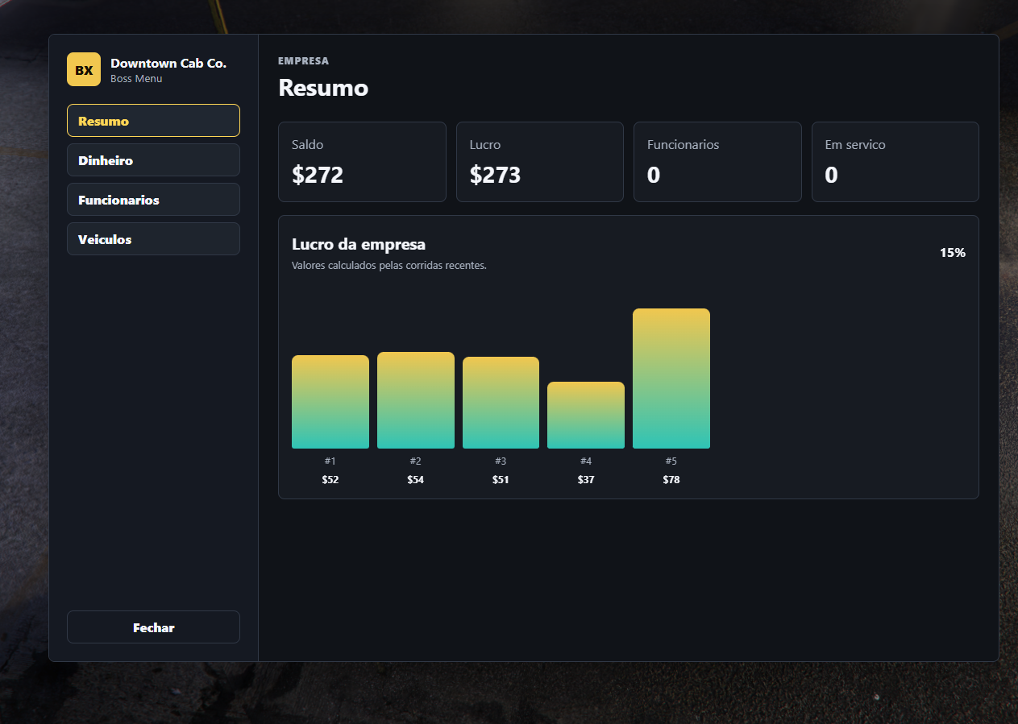Select the Funcionarios count card
1018x724 pixels.
click(x=717, y=162)
